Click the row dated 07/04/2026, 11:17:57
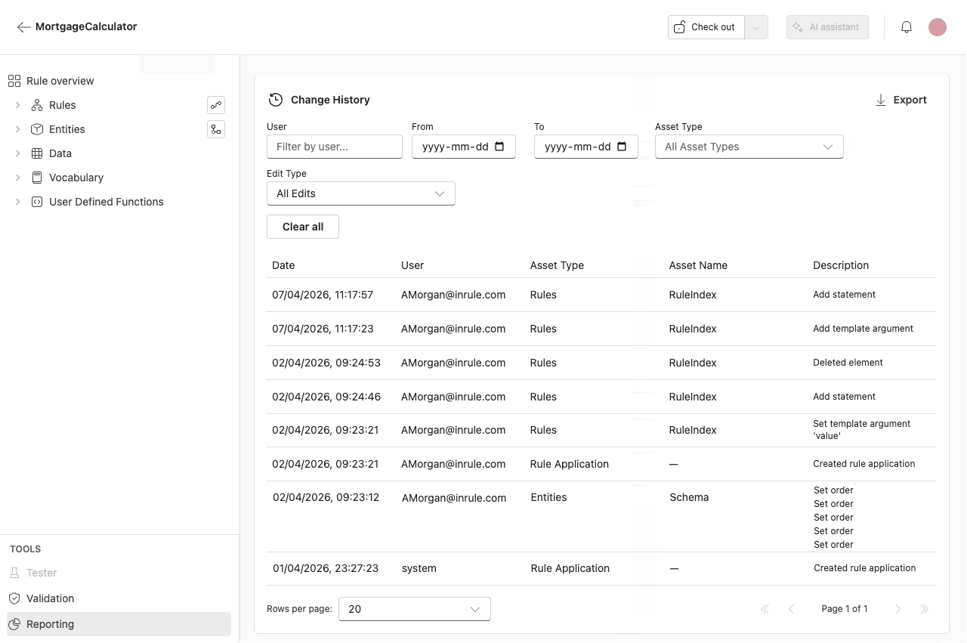The height and width of the screenshot is (643, 967). (x=601, y=295)
